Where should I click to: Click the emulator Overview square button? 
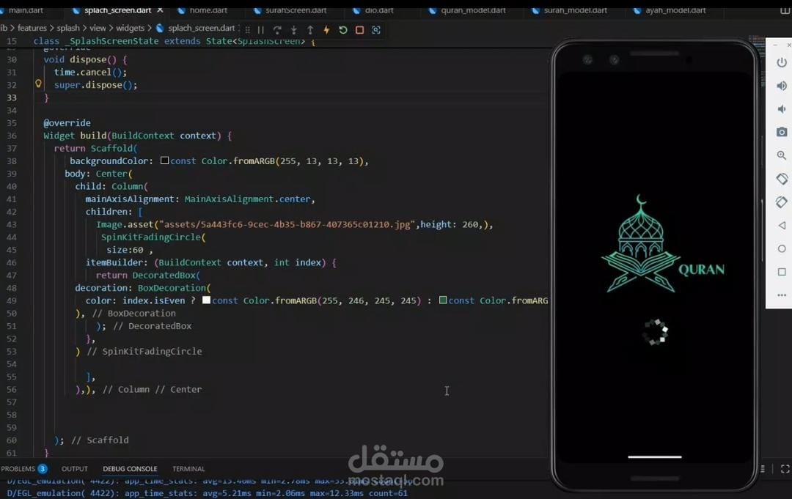click(782, 272)
